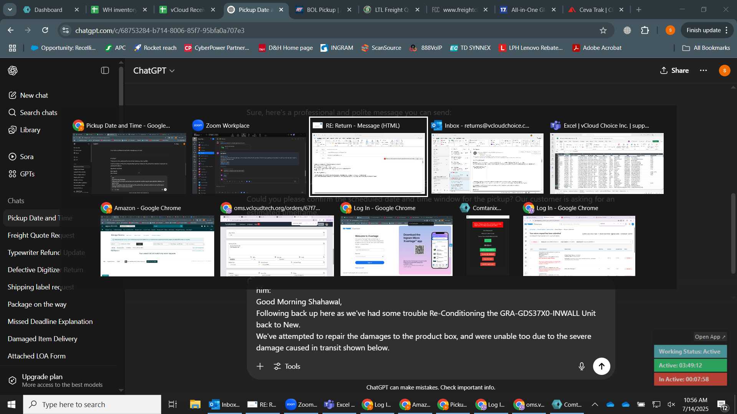Switch to the vCloud Receiving tab
The width and height of the screenshot is (737, 414).
pos(187,10)
